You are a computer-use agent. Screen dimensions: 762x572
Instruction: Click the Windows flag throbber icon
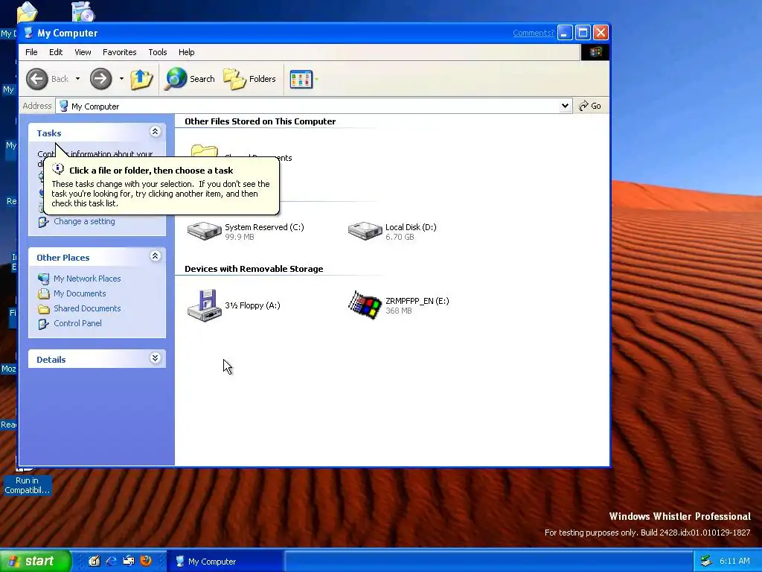[x=595, y=52]
